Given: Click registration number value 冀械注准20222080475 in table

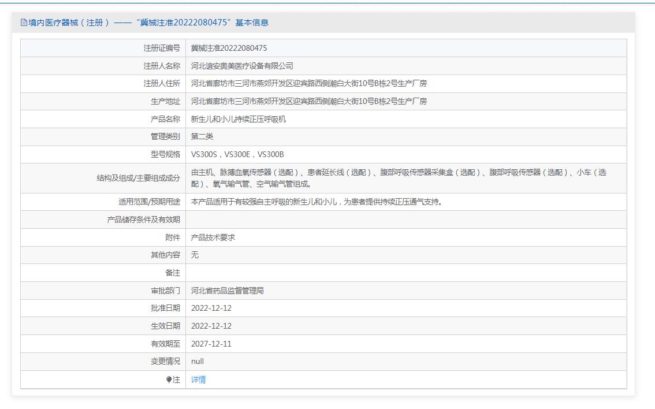Looking at the screenshot, I should pyautogui.click(x=229, y=48).
